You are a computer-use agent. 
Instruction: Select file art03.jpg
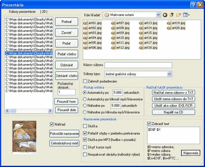(x=92, y=33)
